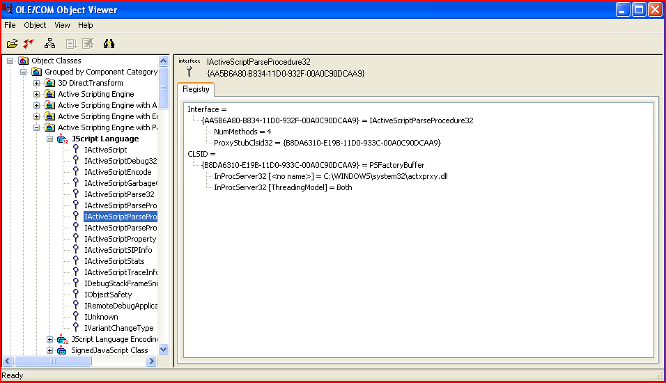
Task: Select the highlighted IActiveScriptParsePro tree row
Action: point(121,217)
